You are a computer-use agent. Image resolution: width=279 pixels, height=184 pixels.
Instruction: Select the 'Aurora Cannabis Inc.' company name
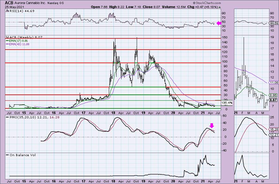click(x=30, y=3)
